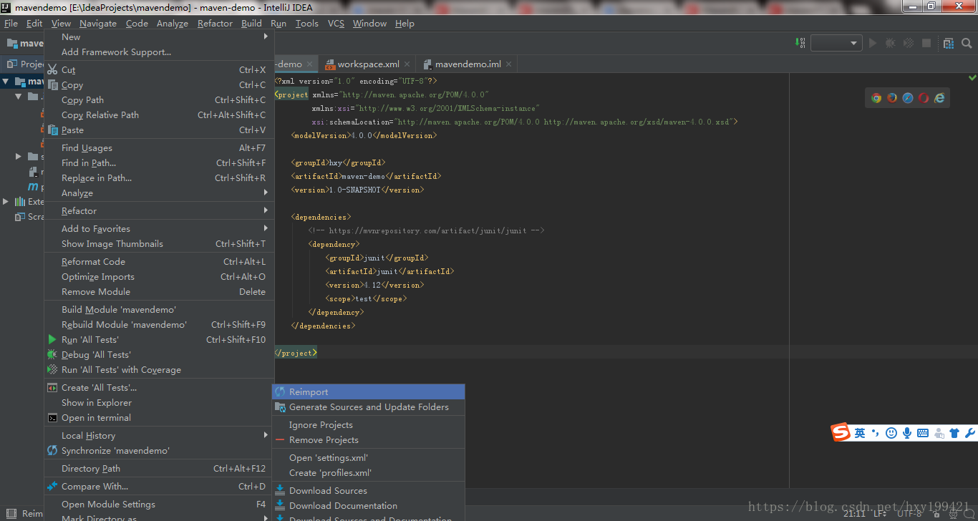This screenshot has width=978, height=521.
Task: Choose Paste in the context menu
Action: point(159,130)
